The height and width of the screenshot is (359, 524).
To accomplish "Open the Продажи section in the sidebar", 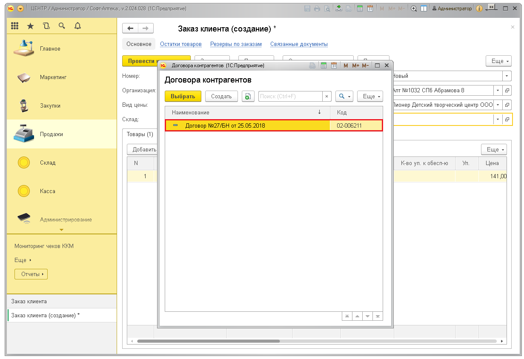I will point(51,134).
